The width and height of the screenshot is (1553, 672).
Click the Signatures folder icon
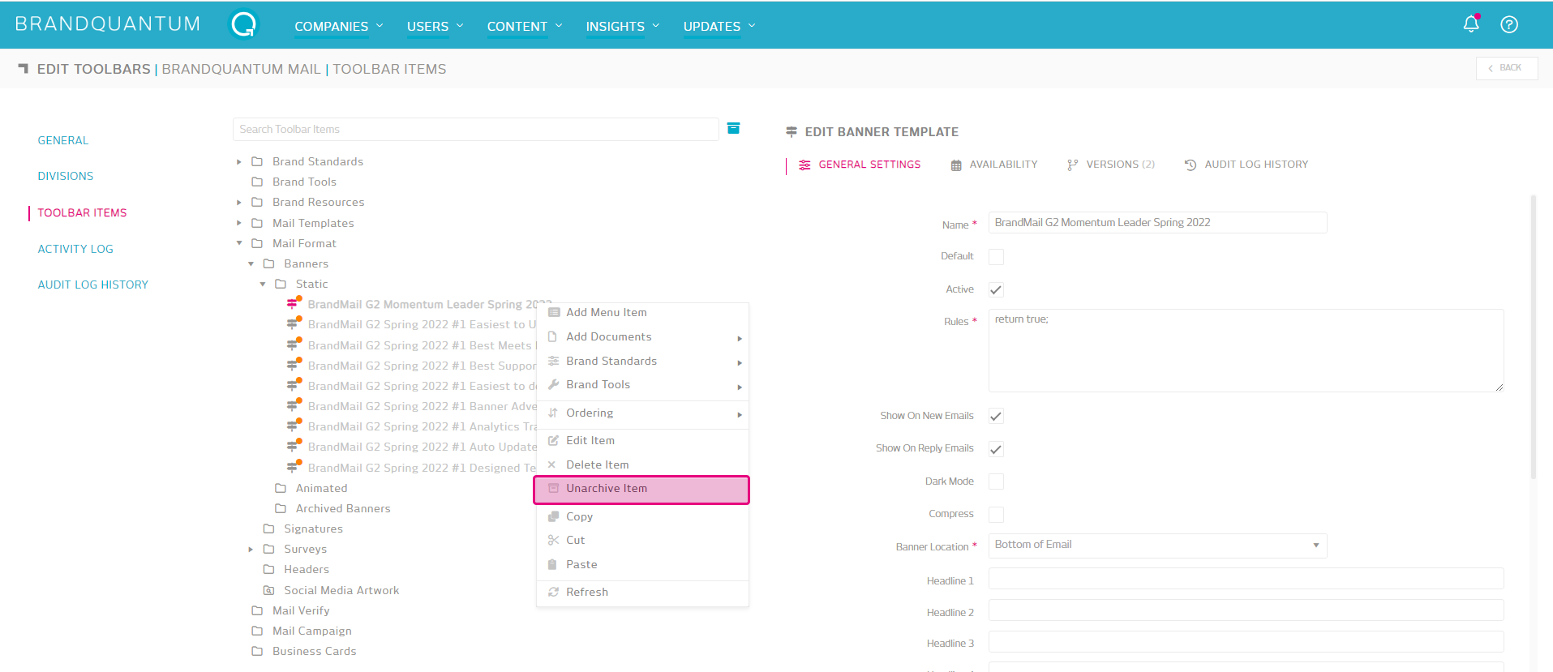(x=268, y=529)
